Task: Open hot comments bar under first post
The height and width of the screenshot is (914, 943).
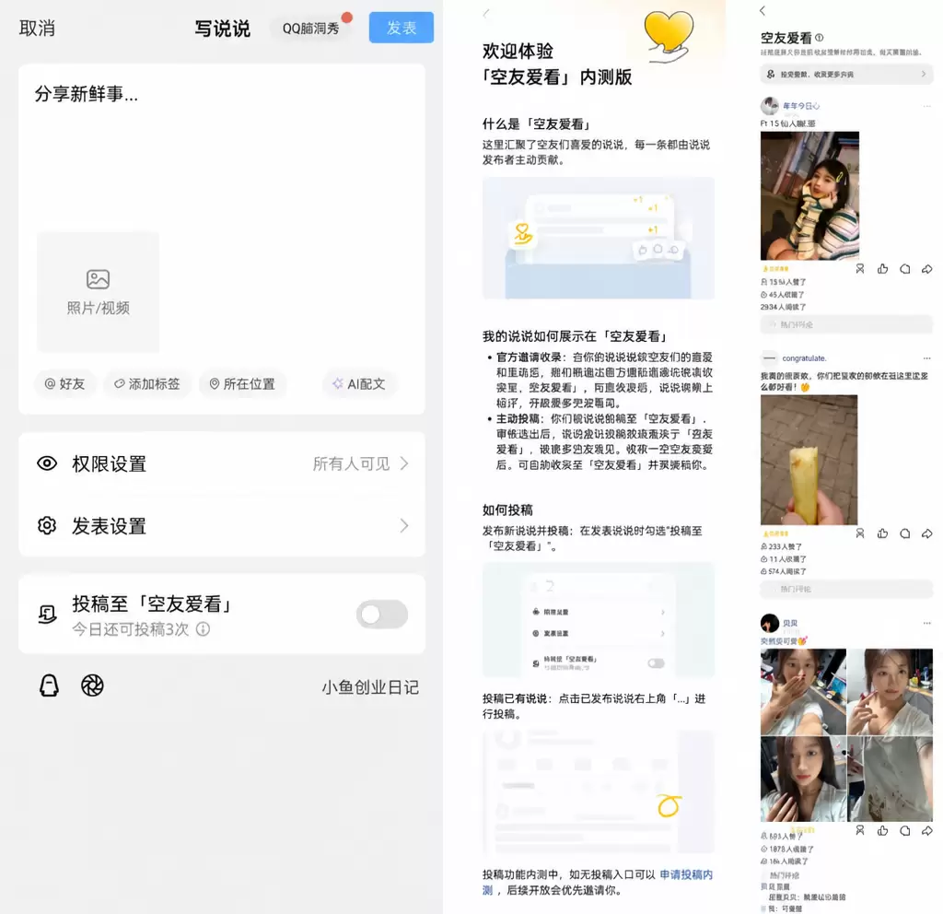Action: tap(846, 325)
